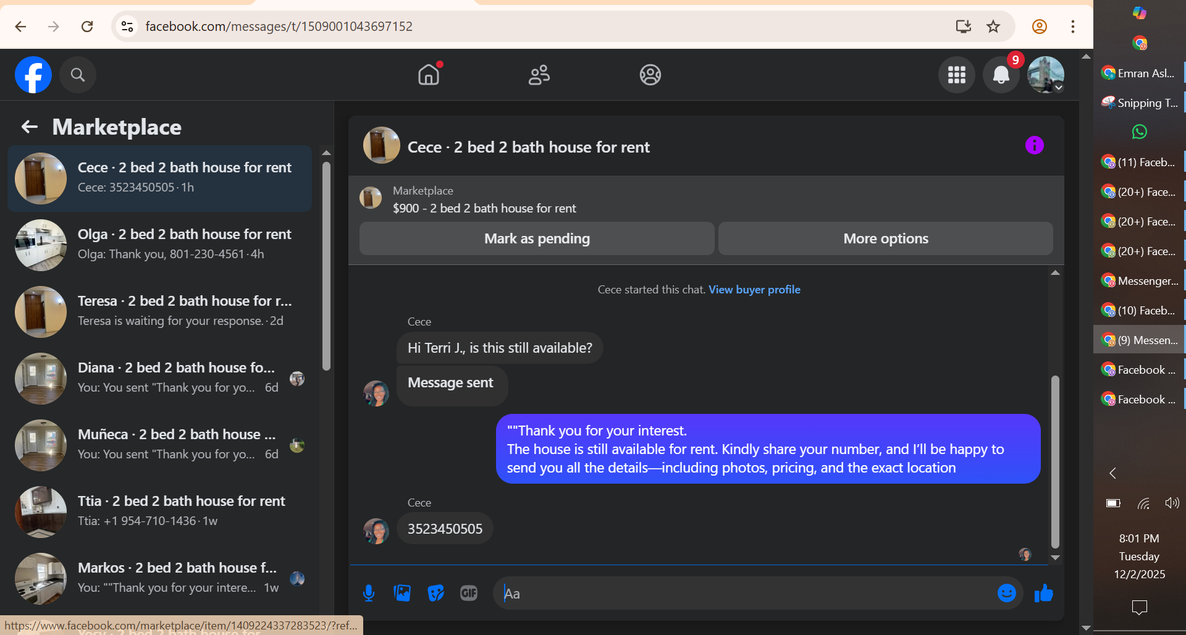Viewport: 1186px width, 635px height.
Task: Open site information icon in address bar
Action: (127, 27)
